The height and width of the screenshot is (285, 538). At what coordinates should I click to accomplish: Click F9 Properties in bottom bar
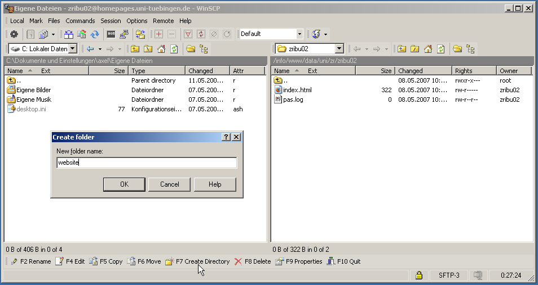(x=299, y=261)
